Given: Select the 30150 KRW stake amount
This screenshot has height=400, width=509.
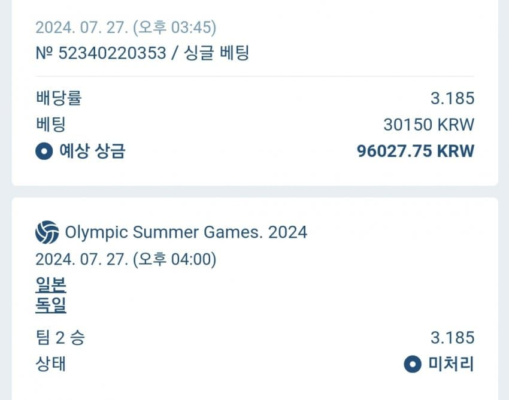Looking at the screenshot, I should click(428, 125).
